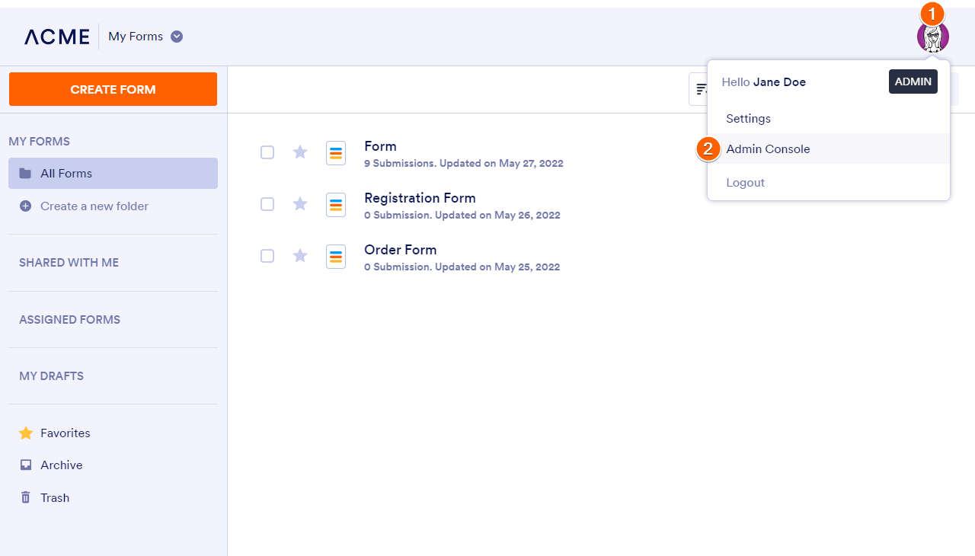The width and height of the screenshot is (975, 556).
Task: Select Settings in the profile menu
Action: coord(748,119)
